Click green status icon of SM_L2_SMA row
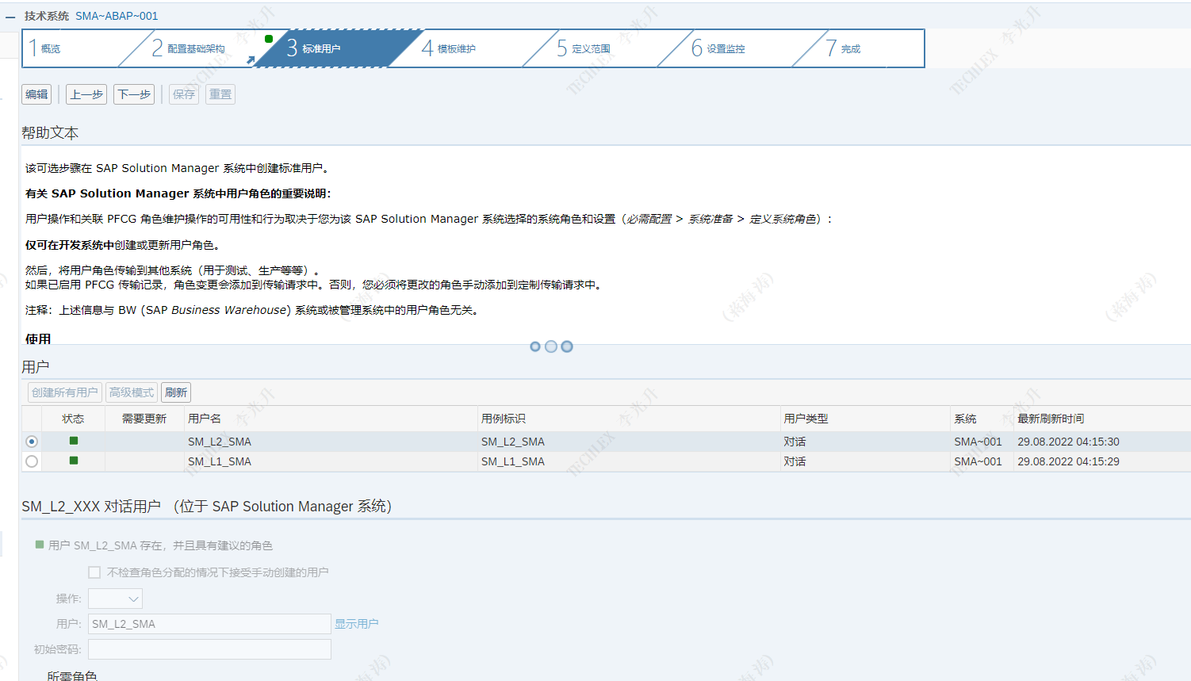The image size is (1191, 681). tap(74, 441)
